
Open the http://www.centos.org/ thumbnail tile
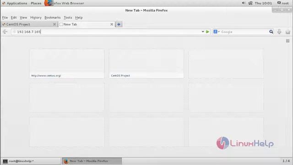click(x=67, y=64)
